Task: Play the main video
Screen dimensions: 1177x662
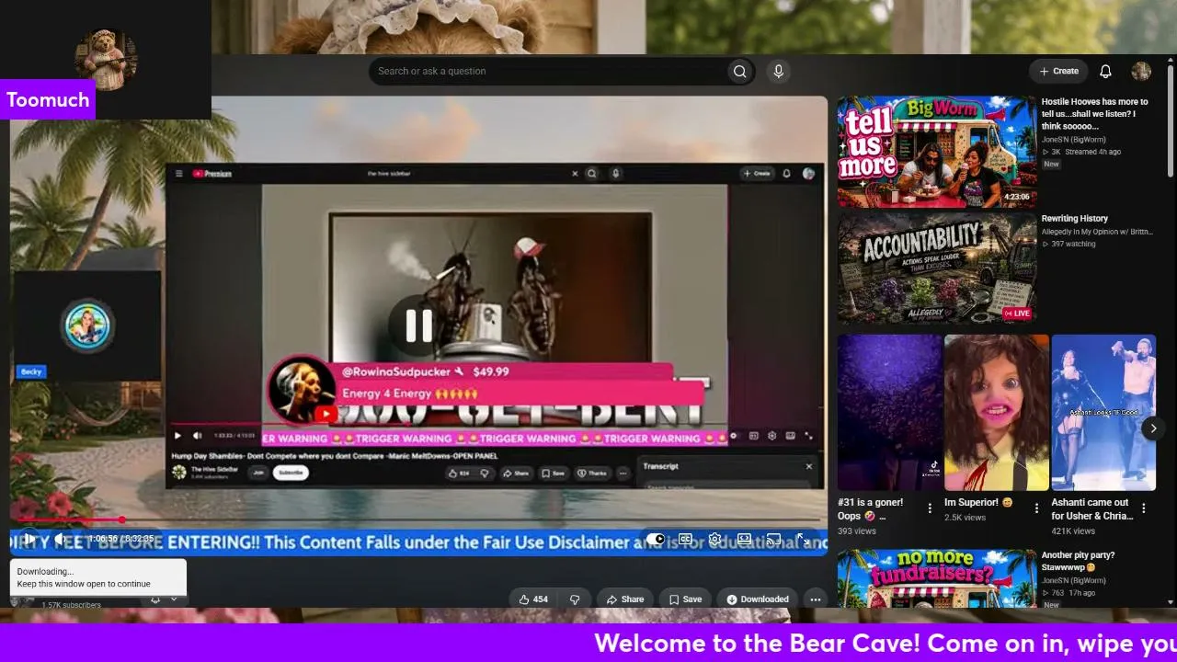Action: [29, 539]
